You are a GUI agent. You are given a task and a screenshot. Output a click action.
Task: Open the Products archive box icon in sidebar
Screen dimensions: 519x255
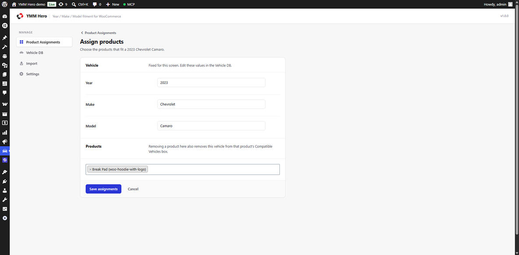point(5,114)
